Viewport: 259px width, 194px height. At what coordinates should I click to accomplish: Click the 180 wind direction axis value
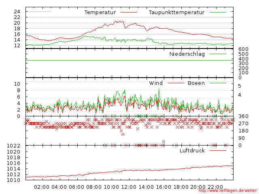point(243,131)
